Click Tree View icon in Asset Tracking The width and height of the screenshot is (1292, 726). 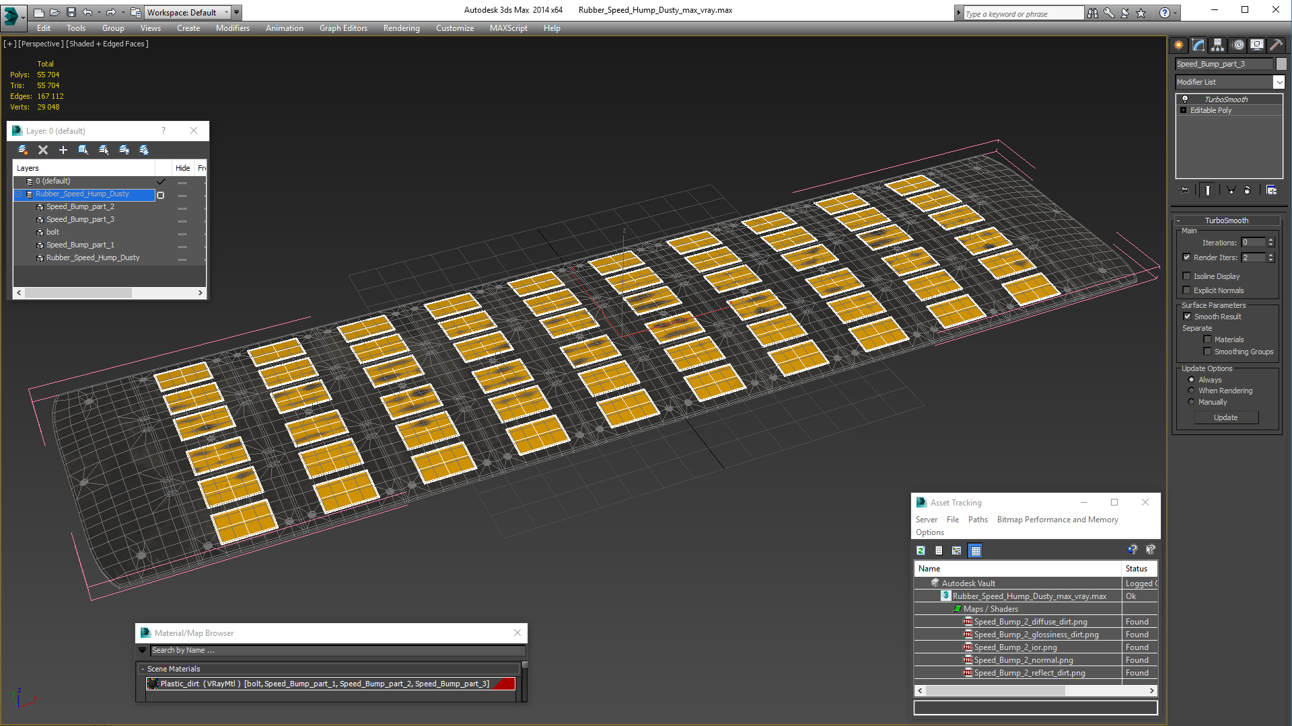957,551
